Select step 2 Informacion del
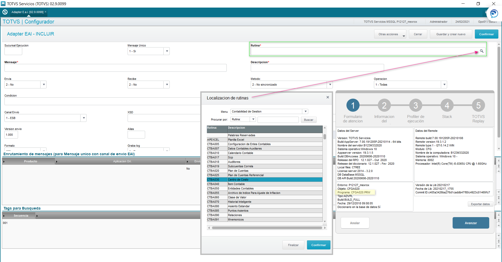Image resolution: width=502 pixels, height=262 pixels. (x=384, y=105)
